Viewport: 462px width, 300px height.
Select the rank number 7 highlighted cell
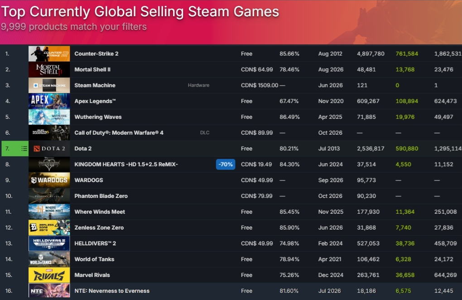(15, 149)
